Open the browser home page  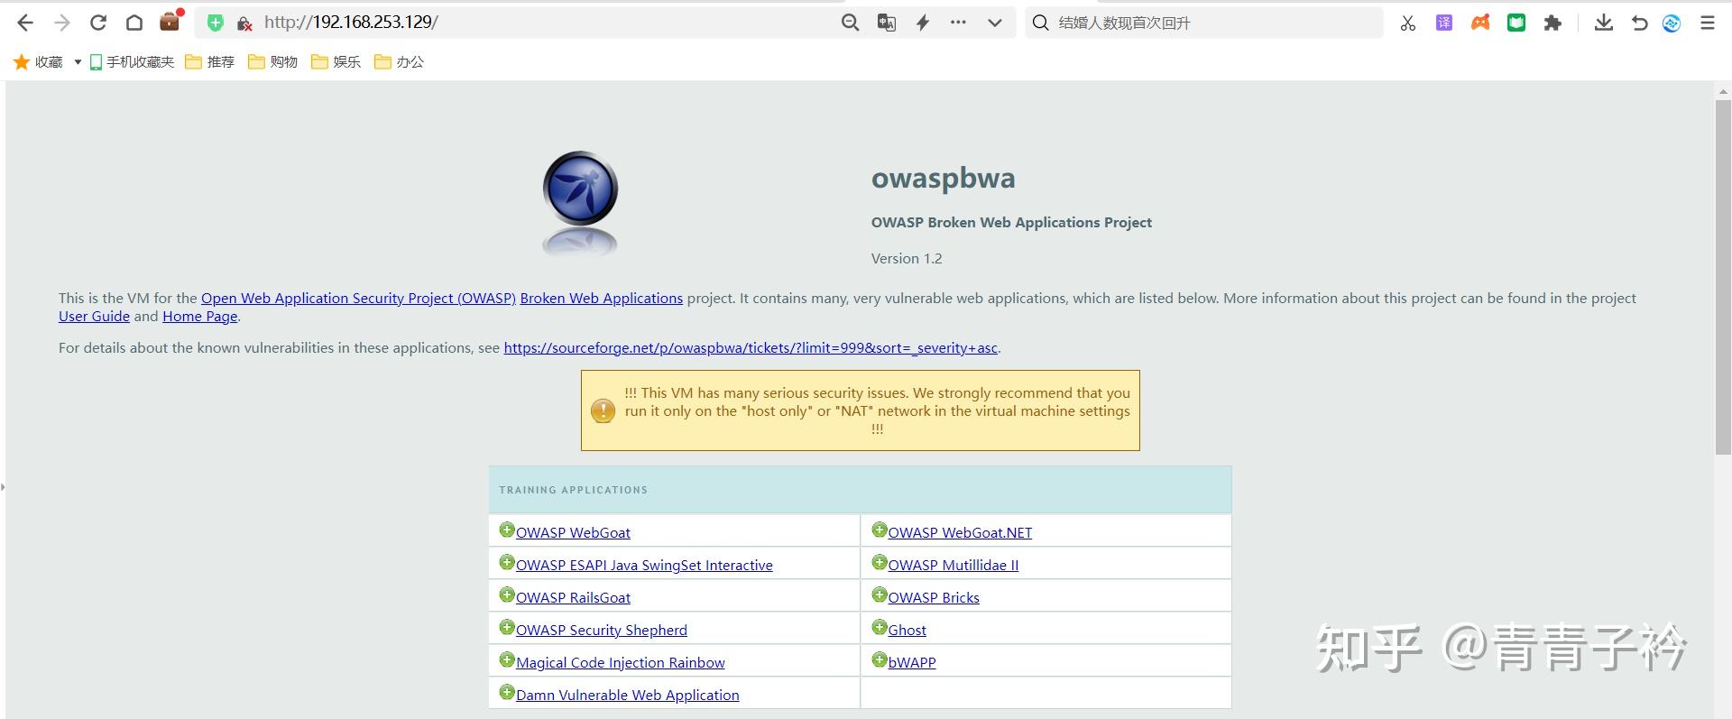click(134, 23)
